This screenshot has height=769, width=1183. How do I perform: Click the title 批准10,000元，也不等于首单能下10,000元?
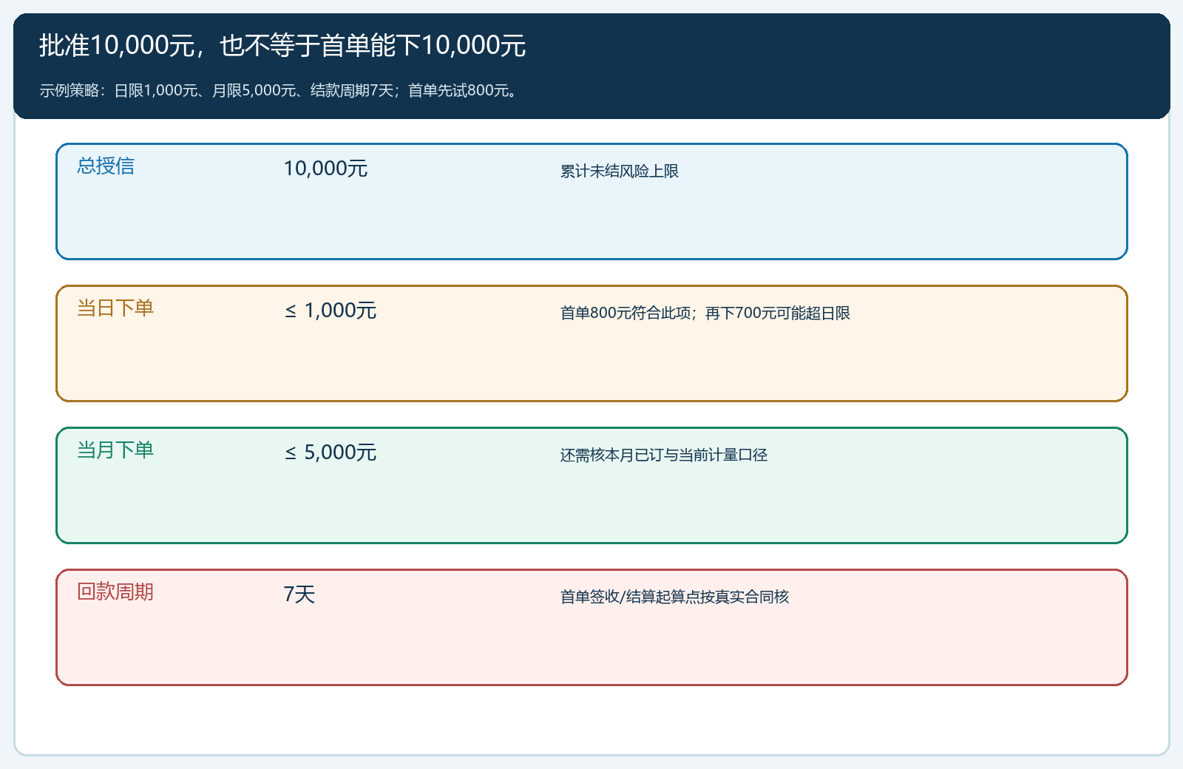[282, 46]
